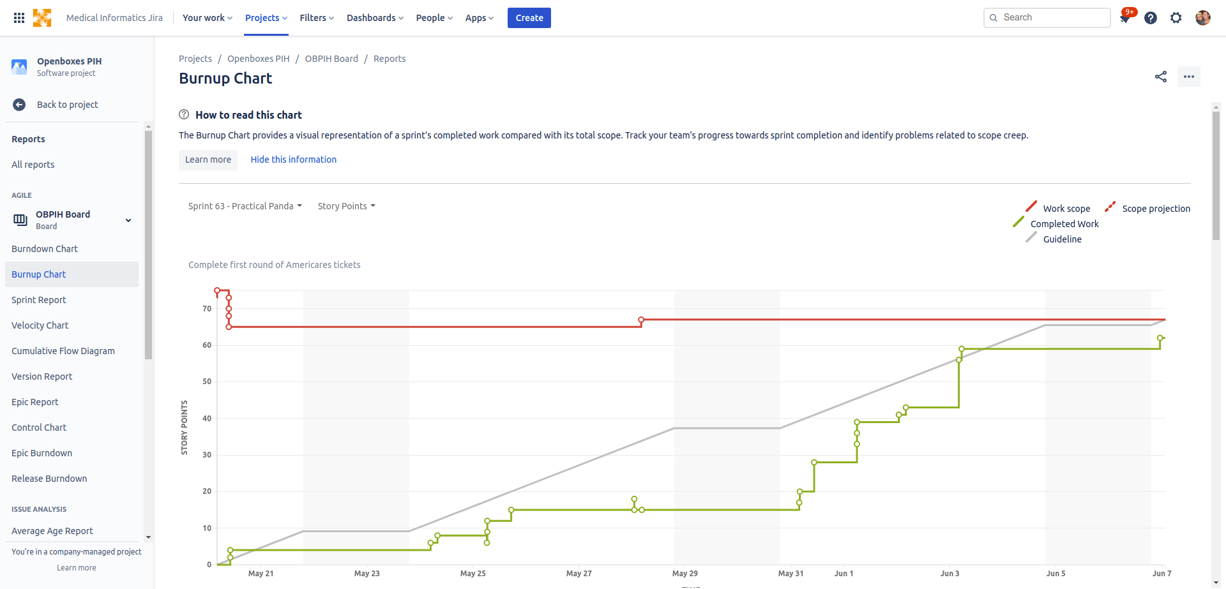The width and height of the screenshot is (1226, 589).
Task: Open the notifications bell icon
Action: [1125, 18]
